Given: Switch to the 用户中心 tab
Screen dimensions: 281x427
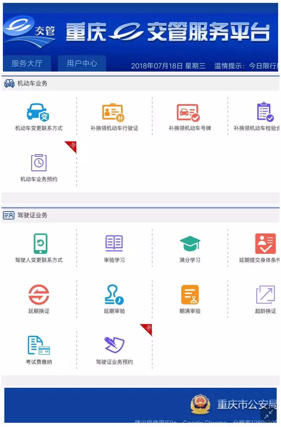Looking at the screenshot, I should pos(82,64).
